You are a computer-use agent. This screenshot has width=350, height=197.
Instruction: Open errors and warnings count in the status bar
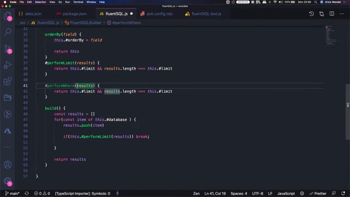point(42,193)
